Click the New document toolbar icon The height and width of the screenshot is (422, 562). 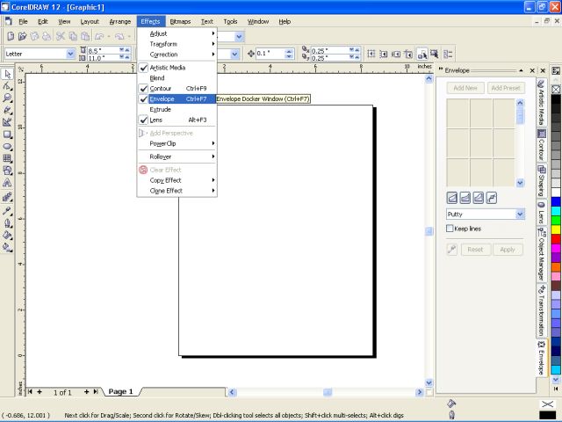pyautogui.click(x=11, y=36)
